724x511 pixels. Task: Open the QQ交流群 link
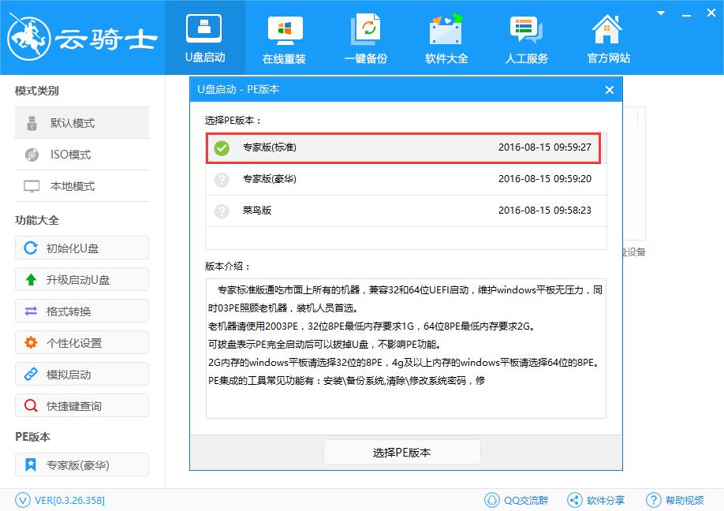(x=526, y=501)
